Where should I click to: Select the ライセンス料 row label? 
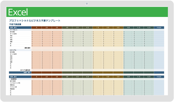coord(13,87)
